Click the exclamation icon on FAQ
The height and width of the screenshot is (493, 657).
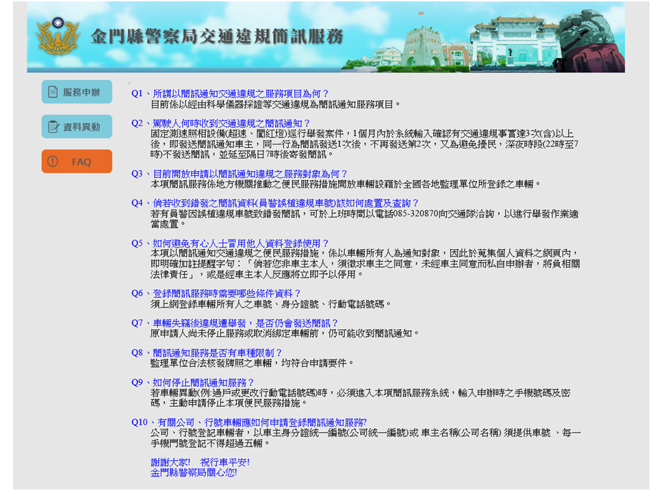pyautogui.click(x=53, y=162)
